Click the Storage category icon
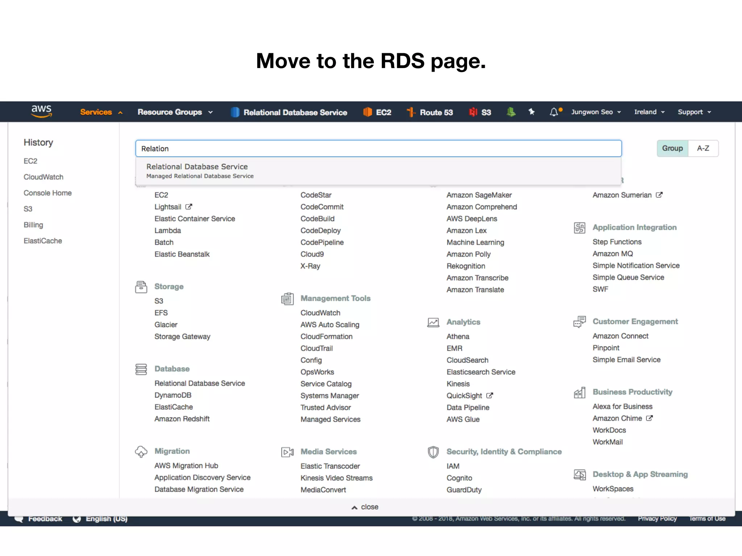The width and height of the screenshot is (742, 556). [141, 287]
